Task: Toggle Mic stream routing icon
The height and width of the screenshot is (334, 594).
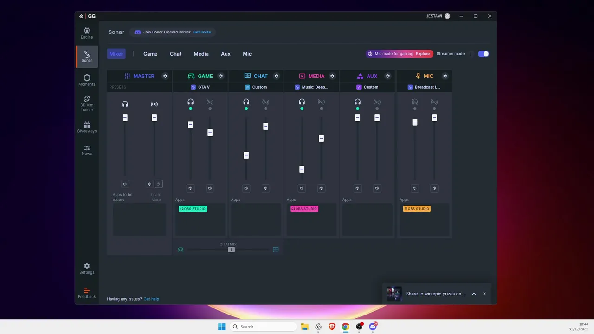Action: coord(434,102)
